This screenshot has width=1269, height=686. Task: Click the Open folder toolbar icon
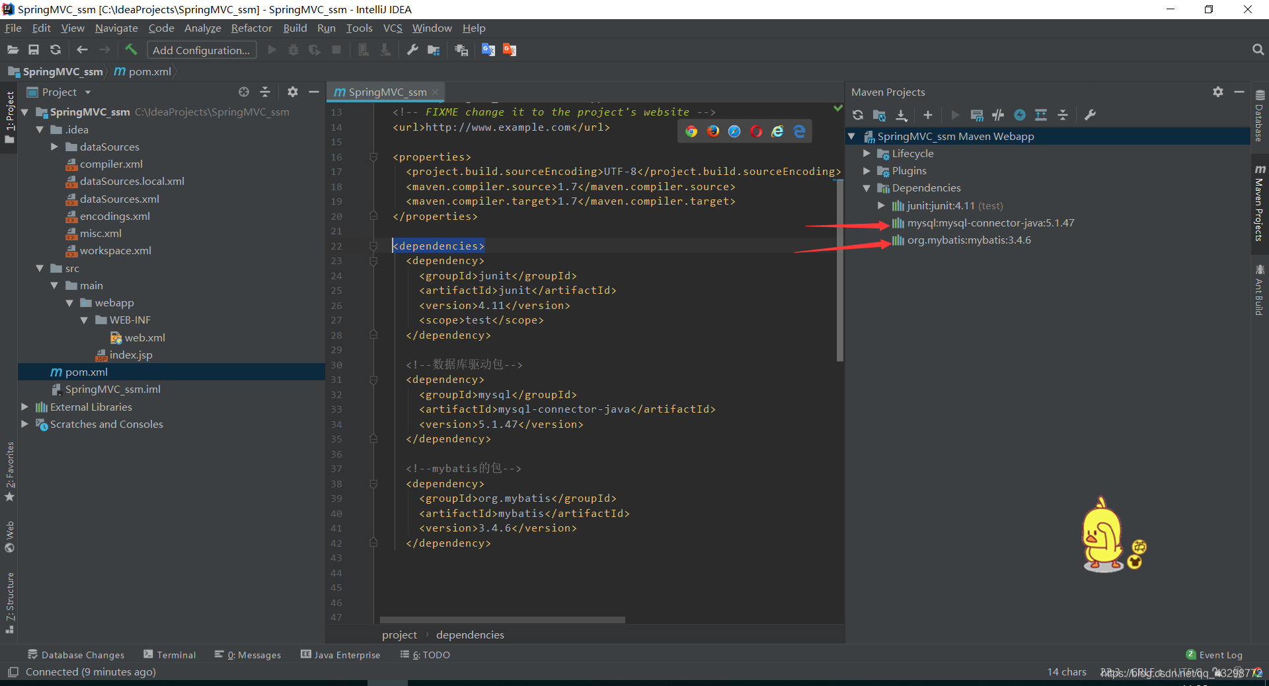[x=13, y=50]
